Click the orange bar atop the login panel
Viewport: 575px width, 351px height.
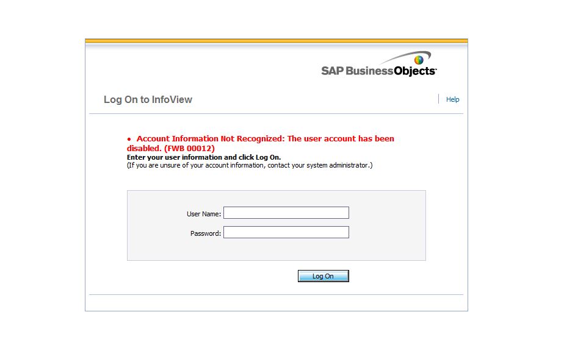click(276, 41)
